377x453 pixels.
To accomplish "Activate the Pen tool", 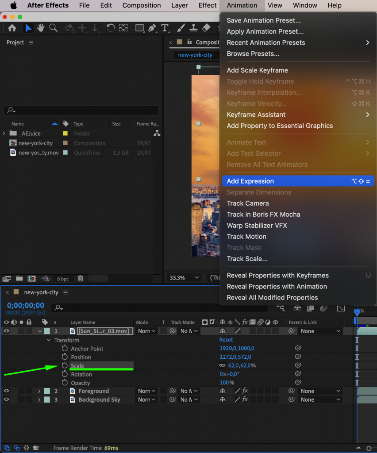I will tap(152, 27).
